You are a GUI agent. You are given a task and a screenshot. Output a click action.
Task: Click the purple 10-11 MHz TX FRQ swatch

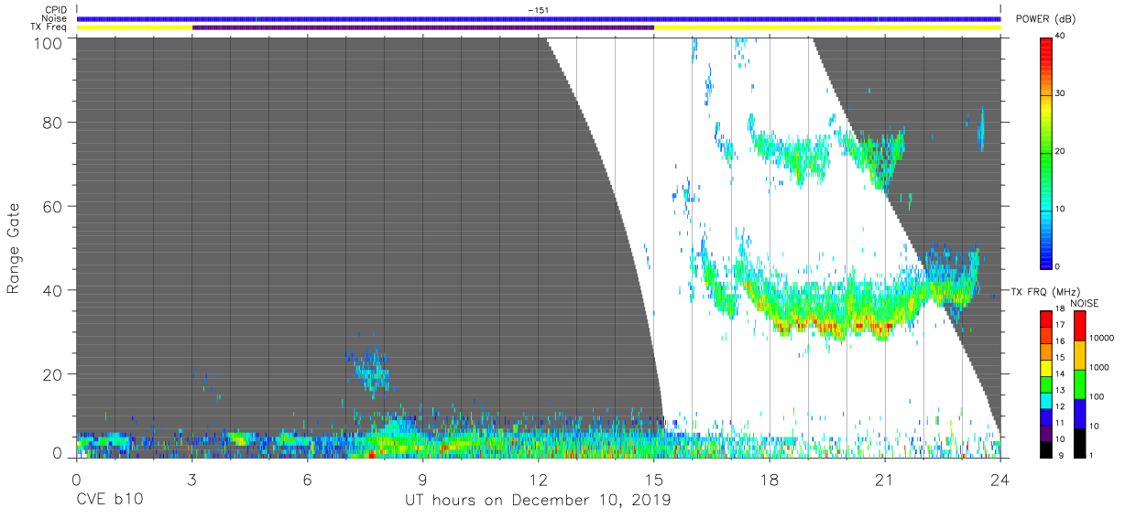(1045, 431)
